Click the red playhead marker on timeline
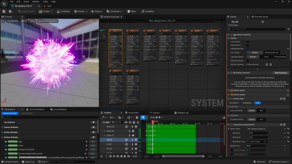Screen dimensions: 292x164 tap(153, 122)
